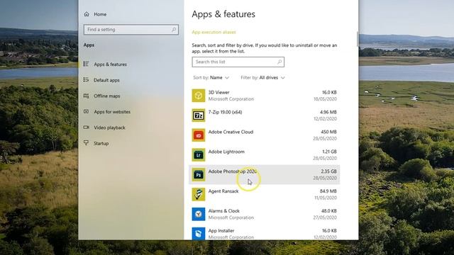This screenshot has width=454, height=255.
Task: Click the Alarms & Clock app icon
Action: tap(199, 214)
